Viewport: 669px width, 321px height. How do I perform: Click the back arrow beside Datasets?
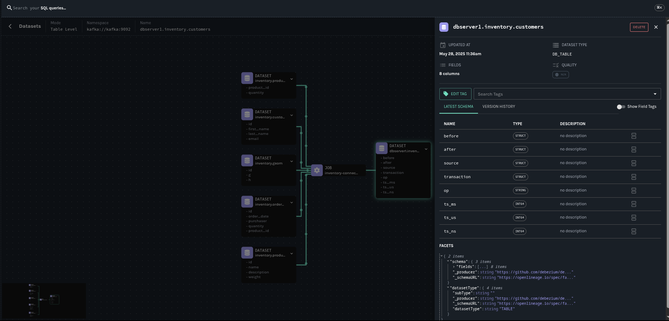tap(10, 26)
